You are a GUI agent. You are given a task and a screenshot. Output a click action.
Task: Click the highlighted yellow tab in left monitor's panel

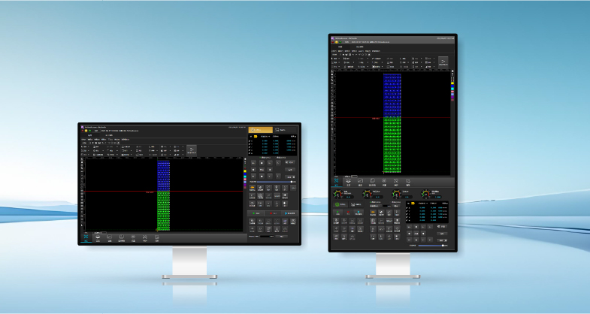click(x=260, y=130)
